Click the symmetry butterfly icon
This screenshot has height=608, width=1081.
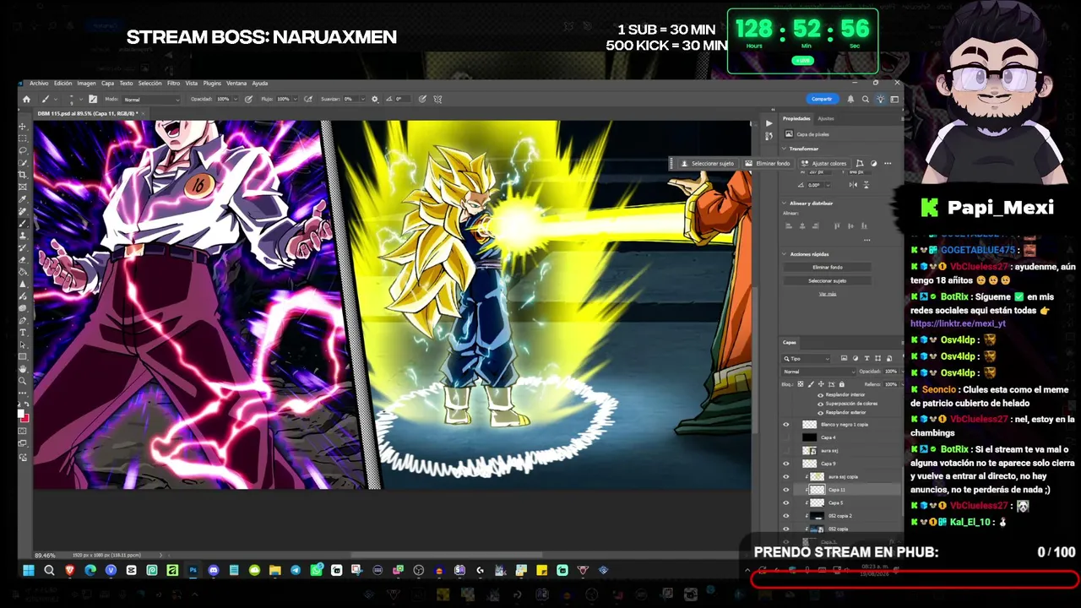point(437,99)
